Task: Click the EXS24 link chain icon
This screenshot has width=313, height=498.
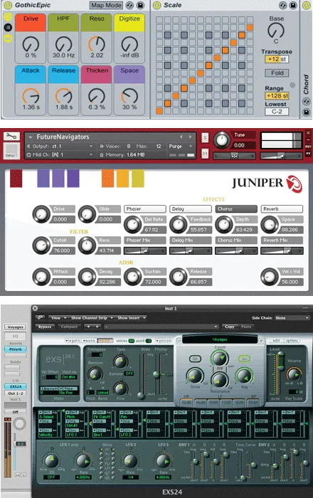Action: (x=41, y=317)
